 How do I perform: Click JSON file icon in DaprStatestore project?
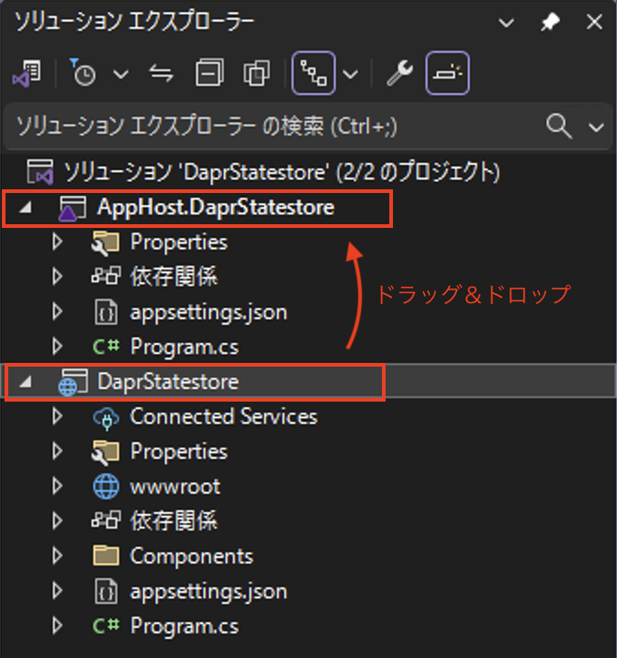(x=107, y=591)
